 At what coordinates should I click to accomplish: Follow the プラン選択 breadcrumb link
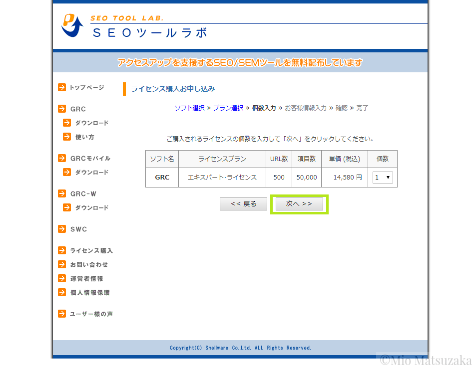pos(228,108)
